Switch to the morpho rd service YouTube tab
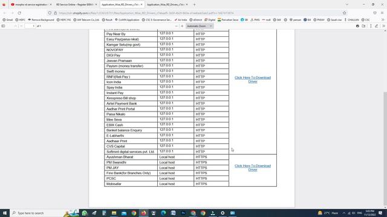The height and width of the screenshot is (217, 387). click(x=31, y=4)
